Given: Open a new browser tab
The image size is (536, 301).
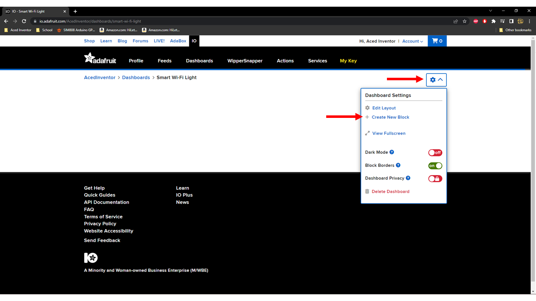Looking at the screenshot, I should (75, 11).
